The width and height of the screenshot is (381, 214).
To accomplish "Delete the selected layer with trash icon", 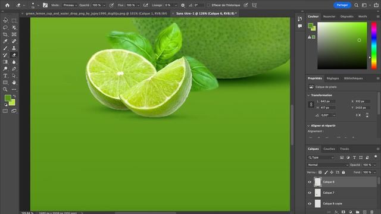I will pos(372,212).
